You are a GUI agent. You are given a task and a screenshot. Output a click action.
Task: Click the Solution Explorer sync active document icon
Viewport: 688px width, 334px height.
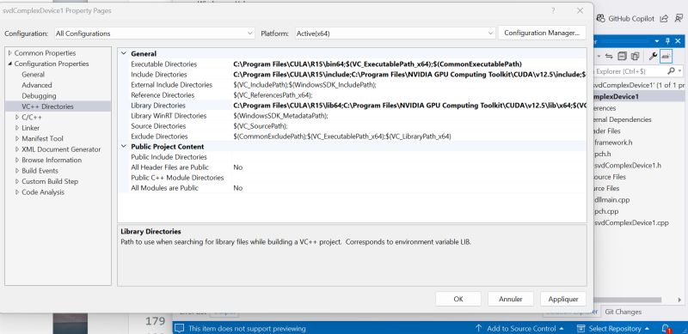pyautogui.click(x=609, y=56)
